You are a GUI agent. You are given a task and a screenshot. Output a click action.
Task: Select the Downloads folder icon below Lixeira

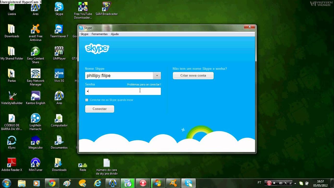12,31
